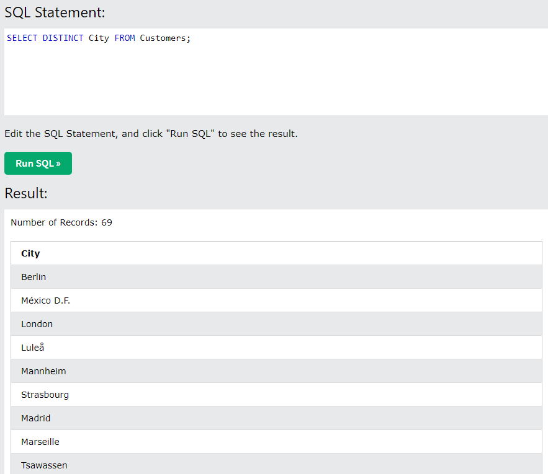Click the Result heading
Screen dimensions: 548x474
click(x=26, y=193)
